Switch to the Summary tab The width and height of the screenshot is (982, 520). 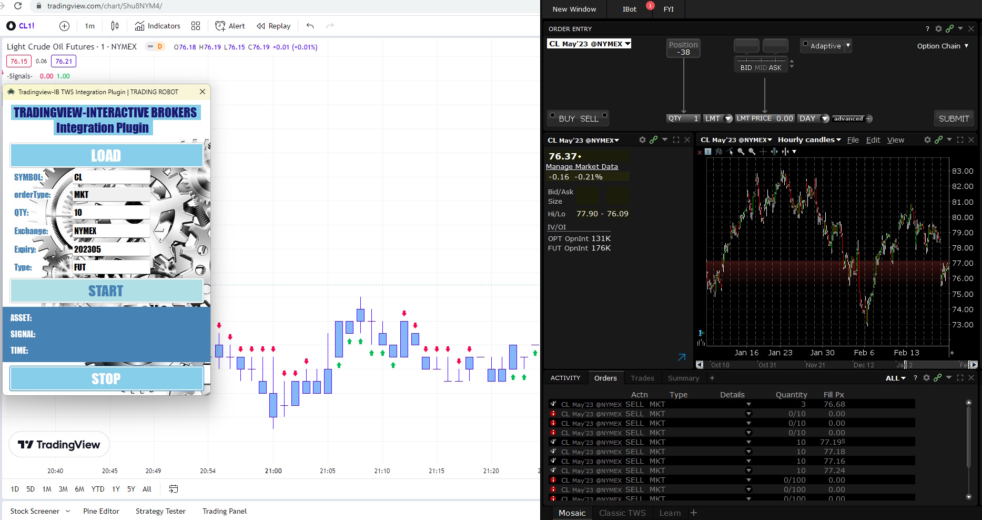683,378
